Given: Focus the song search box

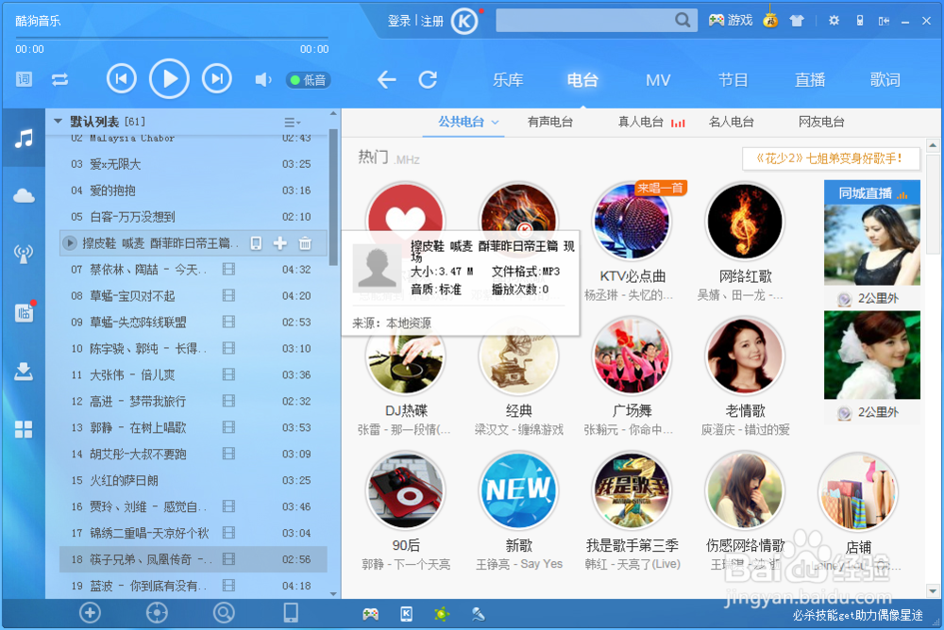Looking at the screenshot, I should click(x=584, y=21).
